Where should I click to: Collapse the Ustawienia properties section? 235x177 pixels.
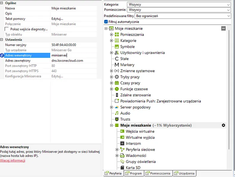click(1, 40)
